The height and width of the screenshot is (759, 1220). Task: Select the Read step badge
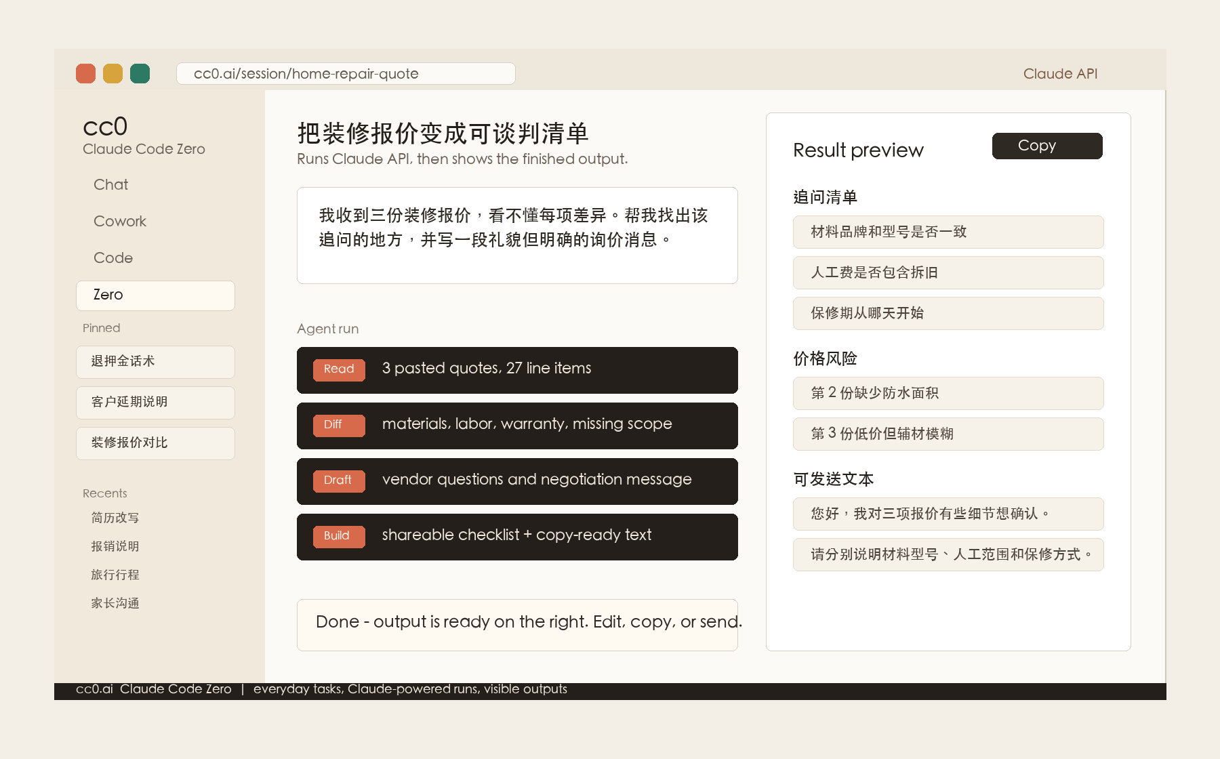coord(339,369)
